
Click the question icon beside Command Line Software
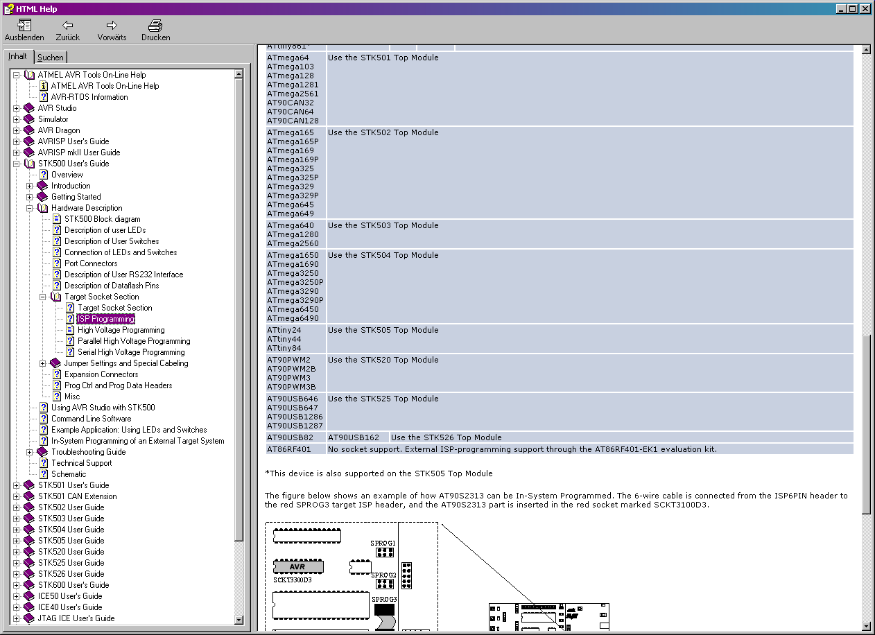click(44, 419)
